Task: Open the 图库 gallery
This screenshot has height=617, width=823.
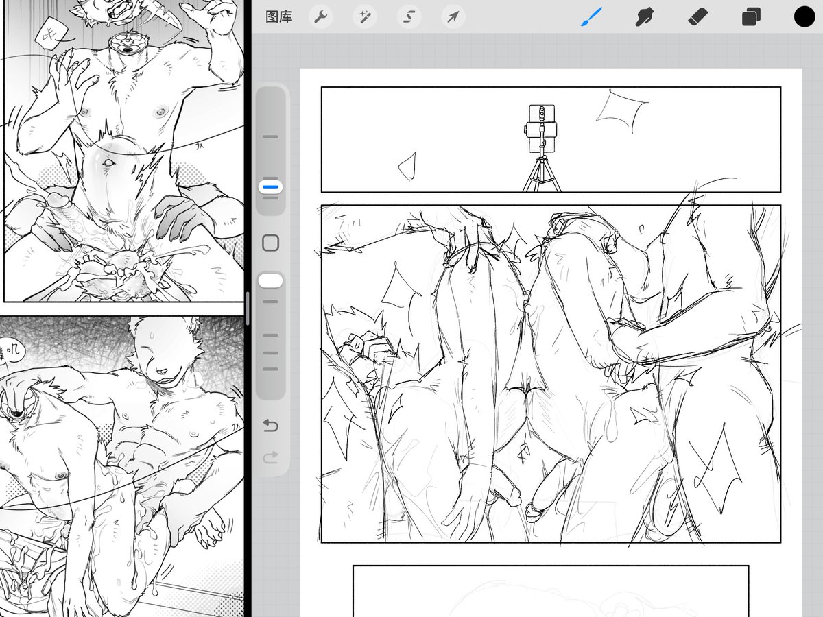Action: point(279,17)
